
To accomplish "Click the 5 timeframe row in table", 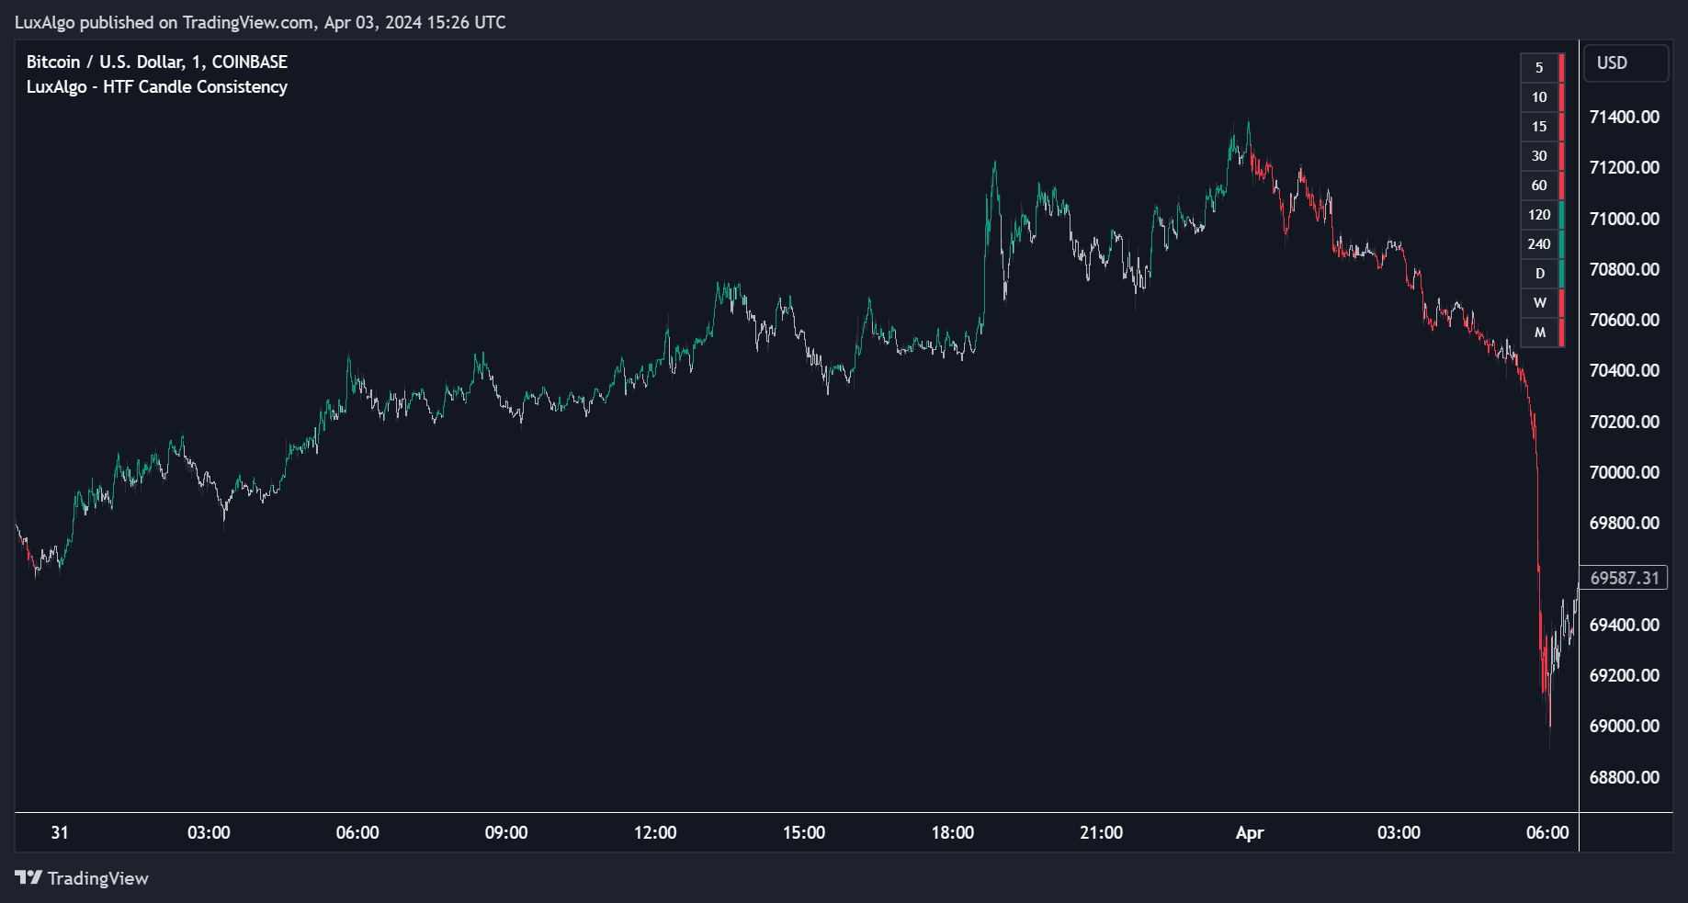I will coord(1539,68).
